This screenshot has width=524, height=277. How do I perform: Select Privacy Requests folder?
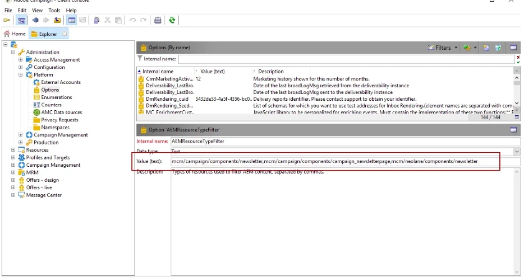click(59, 120)
